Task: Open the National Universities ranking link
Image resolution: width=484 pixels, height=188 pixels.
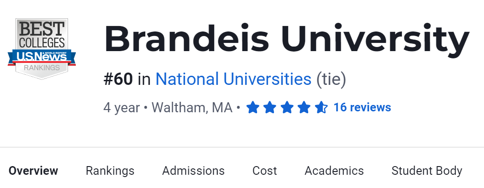Action: (x=233, y=79)
